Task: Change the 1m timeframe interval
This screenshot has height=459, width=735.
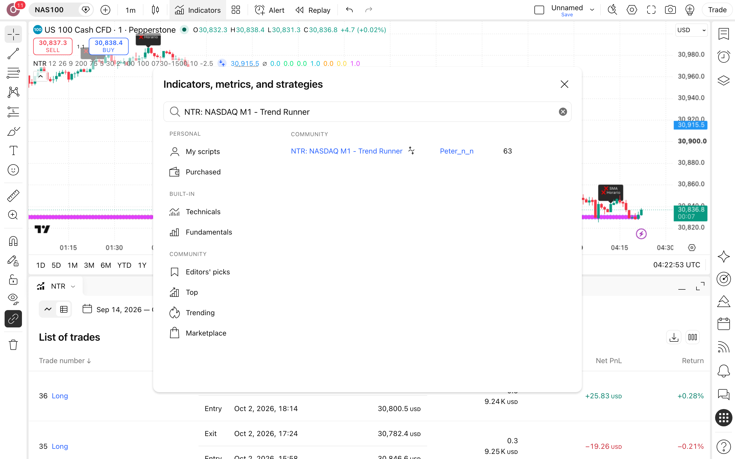Action: pos(131,10)
